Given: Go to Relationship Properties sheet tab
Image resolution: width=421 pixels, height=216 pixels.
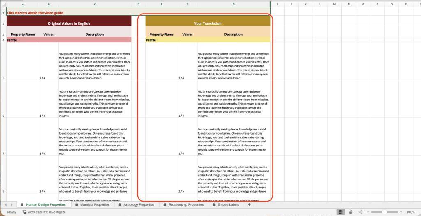Looking at the screenshot, I should 186,204.
